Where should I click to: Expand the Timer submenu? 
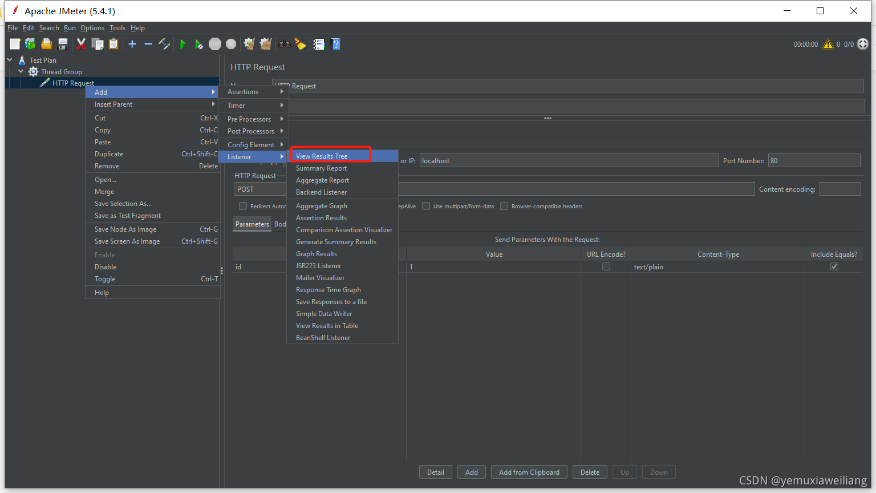(x=254, y=106)
